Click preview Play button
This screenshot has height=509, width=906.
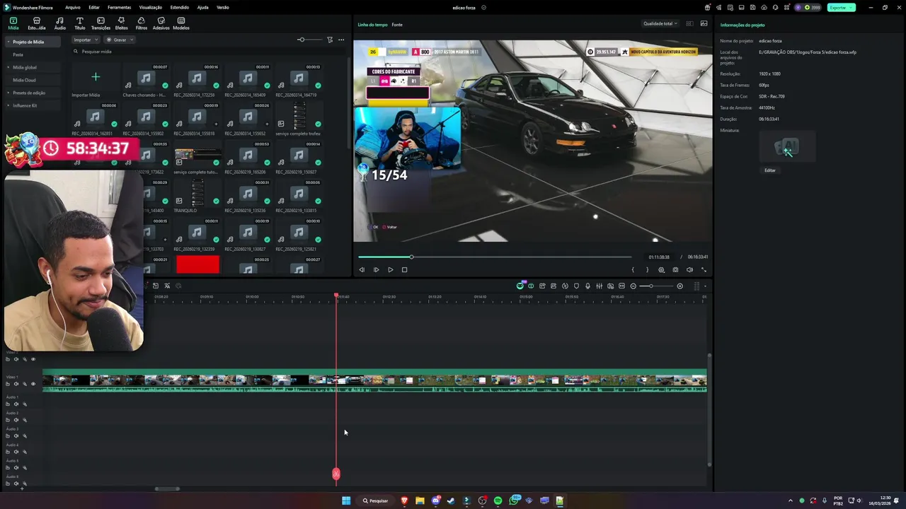390,269
